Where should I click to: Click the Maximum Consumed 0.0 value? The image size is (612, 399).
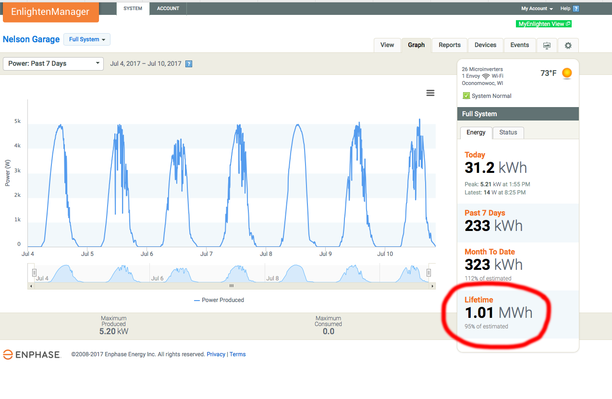click(329, 331)
